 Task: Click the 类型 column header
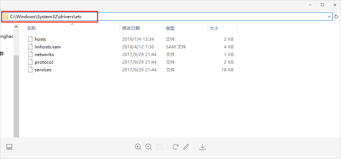click(x=170, y=28)
